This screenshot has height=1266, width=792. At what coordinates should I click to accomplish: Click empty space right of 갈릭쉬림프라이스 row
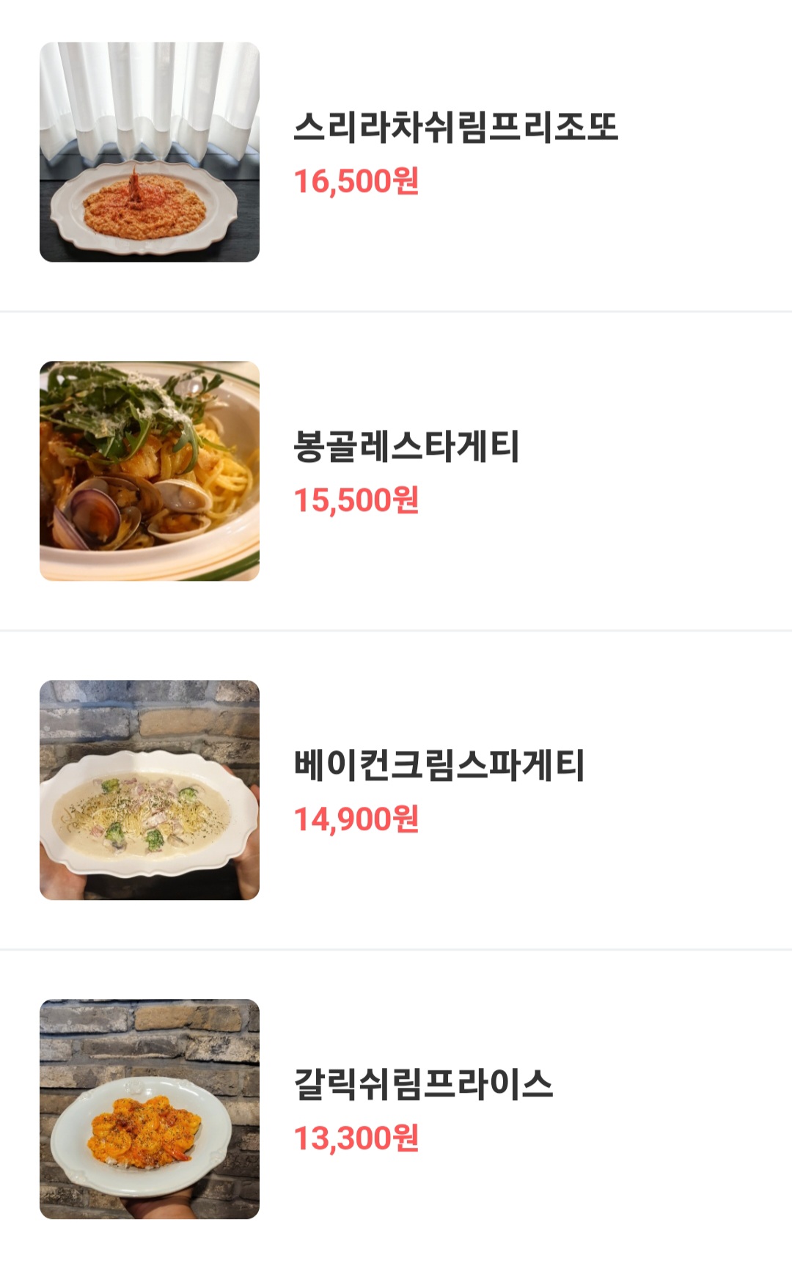(x=675, y=1109)
